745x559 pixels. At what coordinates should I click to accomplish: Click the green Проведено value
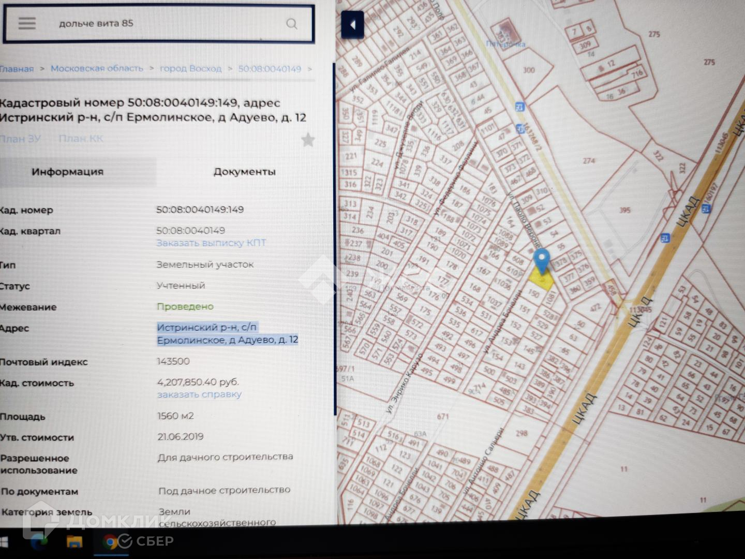tap(185, 306)
